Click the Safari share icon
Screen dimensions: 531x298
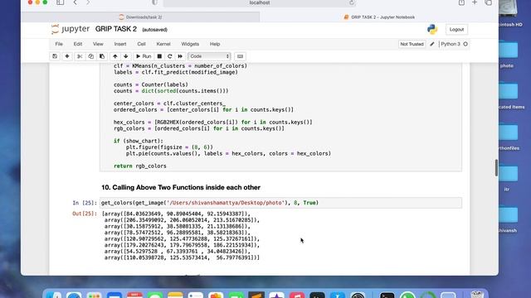461,2
